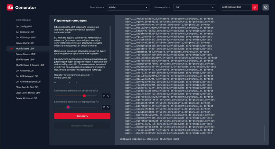Click the Тип каталога label

[x=97, y=7]
